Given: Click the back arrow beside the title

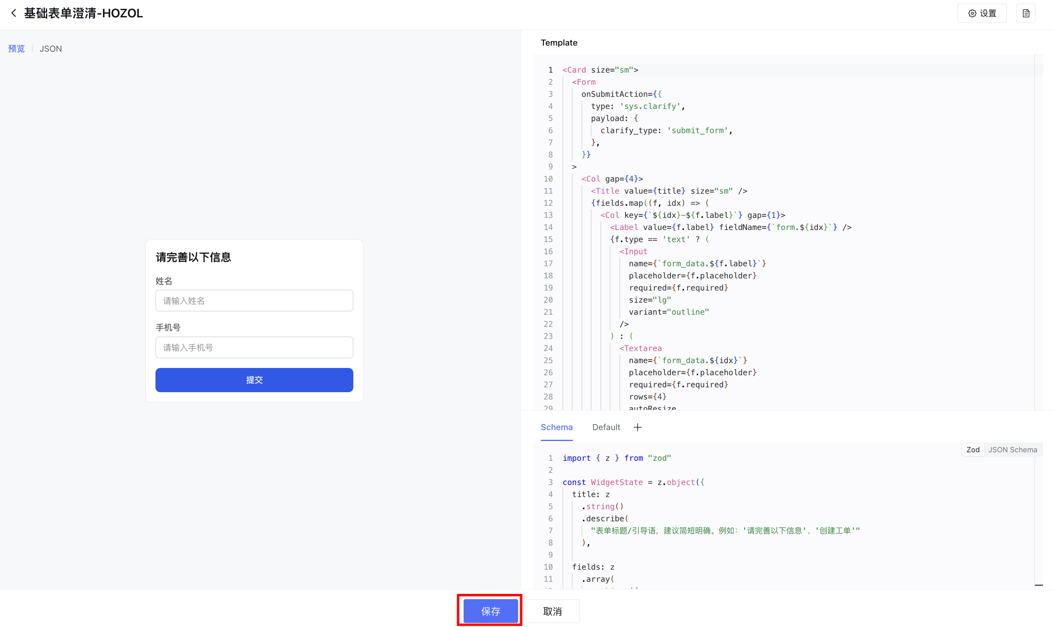Looking at the screenshot, I should 14,13.
